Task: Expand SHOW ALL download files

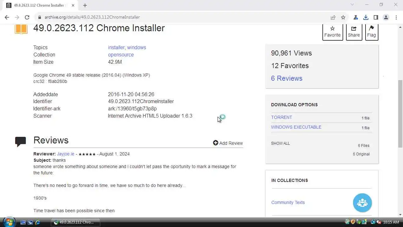Action: pyautogui.click(x=280, y=143)
